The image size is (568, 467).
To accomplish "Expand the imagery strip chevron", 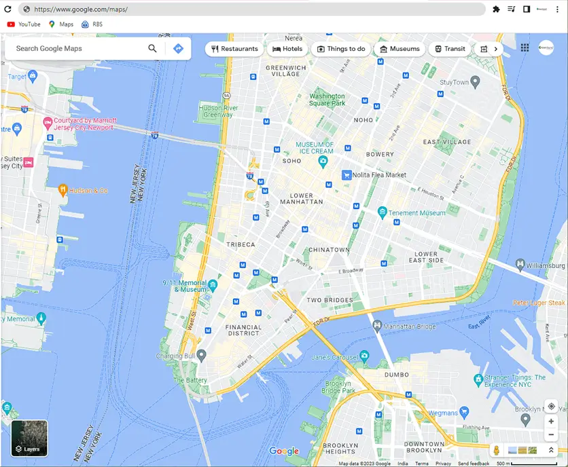I will coord(550,450).
